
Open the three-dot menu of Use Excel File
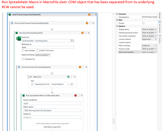pyautogui.click(x=86, y=33)
